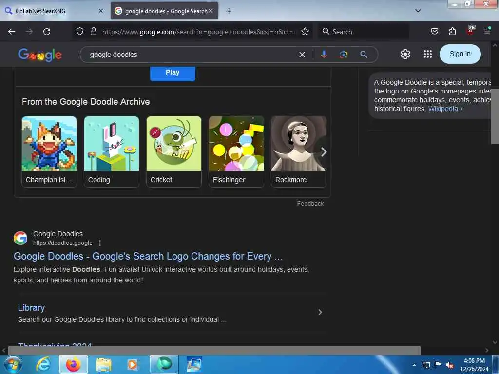
Task: Show hidden system tray icons
Action: tap(414, 365)
